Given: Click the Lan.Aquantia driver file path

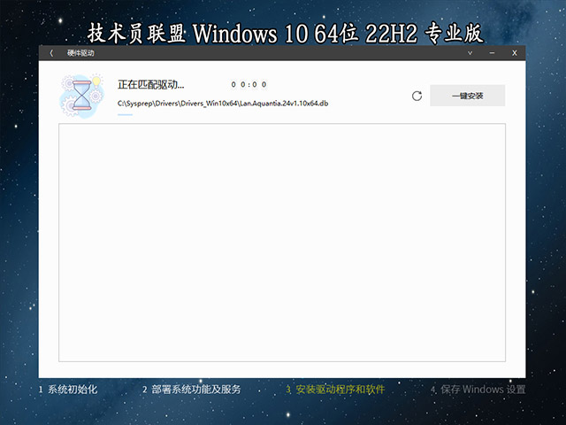Looking at the screenshot, I should [223, 104].
